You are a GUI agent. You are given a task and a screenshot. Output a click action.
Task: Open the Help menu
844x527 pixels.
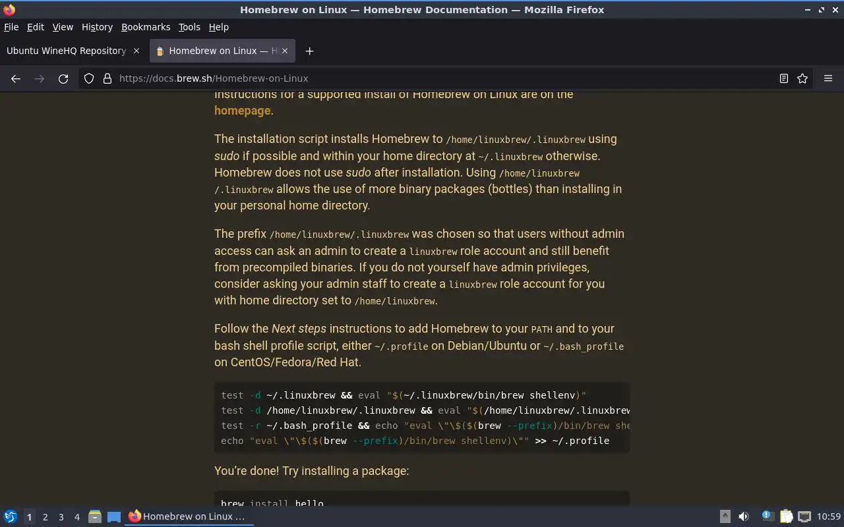pyautogui.click(x=219, y=27)
